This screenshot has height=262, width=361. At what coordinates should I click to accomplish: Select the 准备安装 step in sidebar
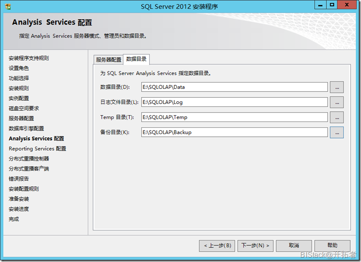(x=19, y=199)
